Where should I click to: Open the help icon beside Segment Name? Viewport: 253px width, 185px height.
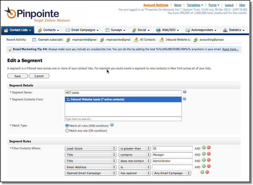click(184, 92)
